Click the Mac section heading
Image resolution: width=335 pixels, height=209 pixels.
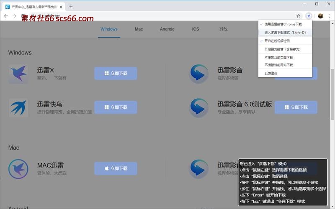pyautogui.click(x=14, y=148)
